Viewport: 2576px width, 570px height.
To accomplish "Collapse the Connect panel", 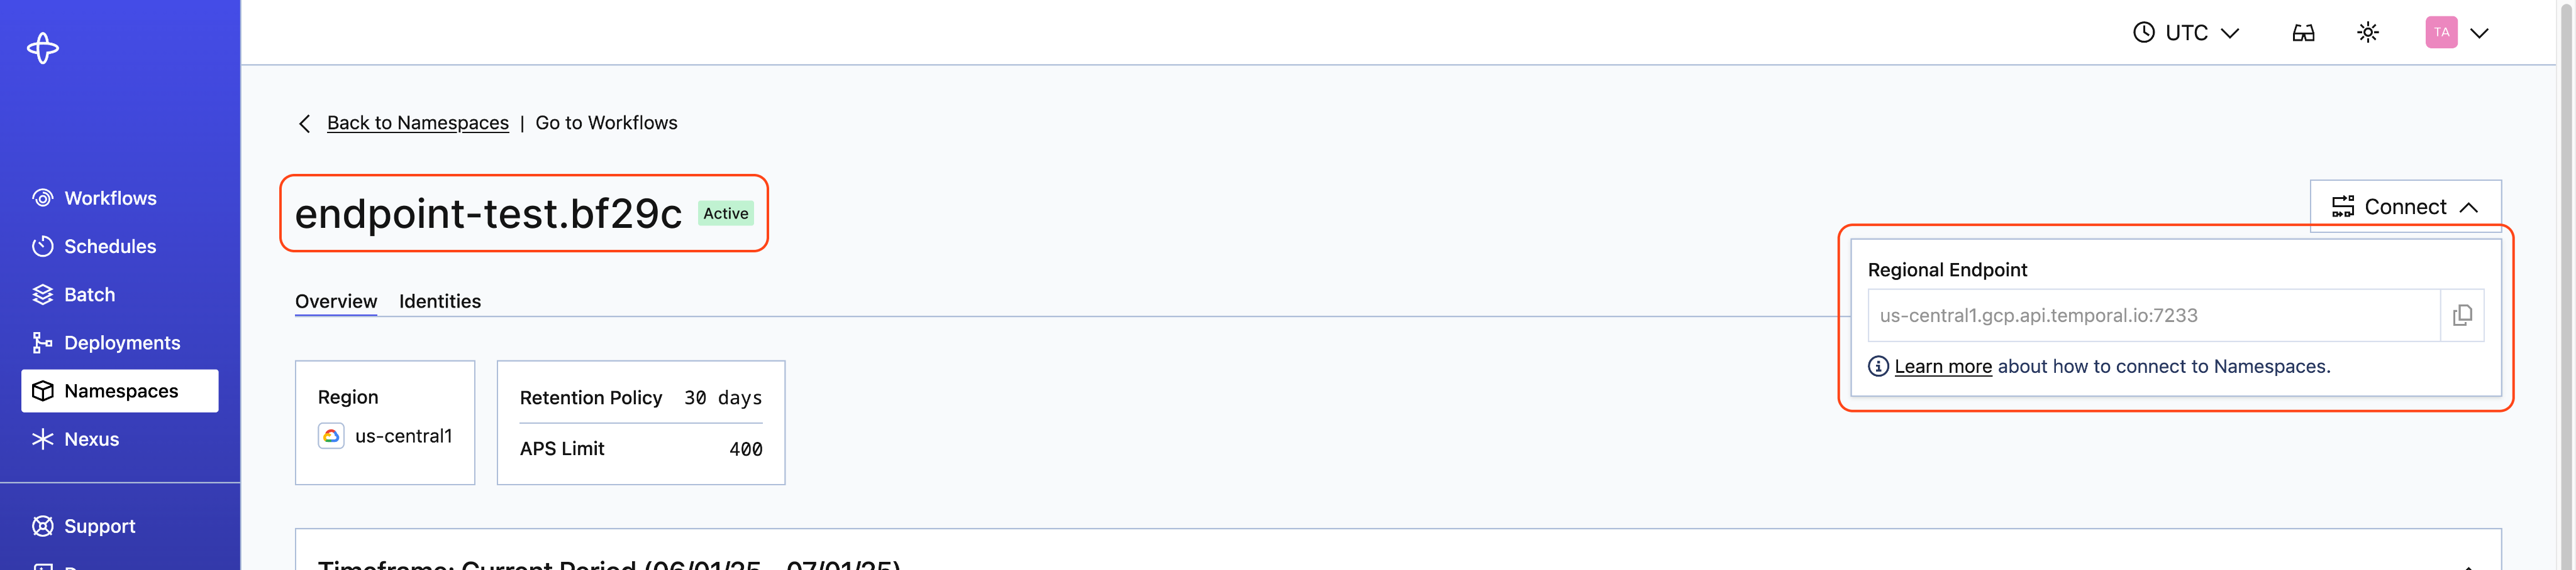I will coord(2406,207).
